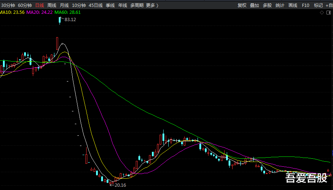Open the 45日线 period tab

[96, 5]
